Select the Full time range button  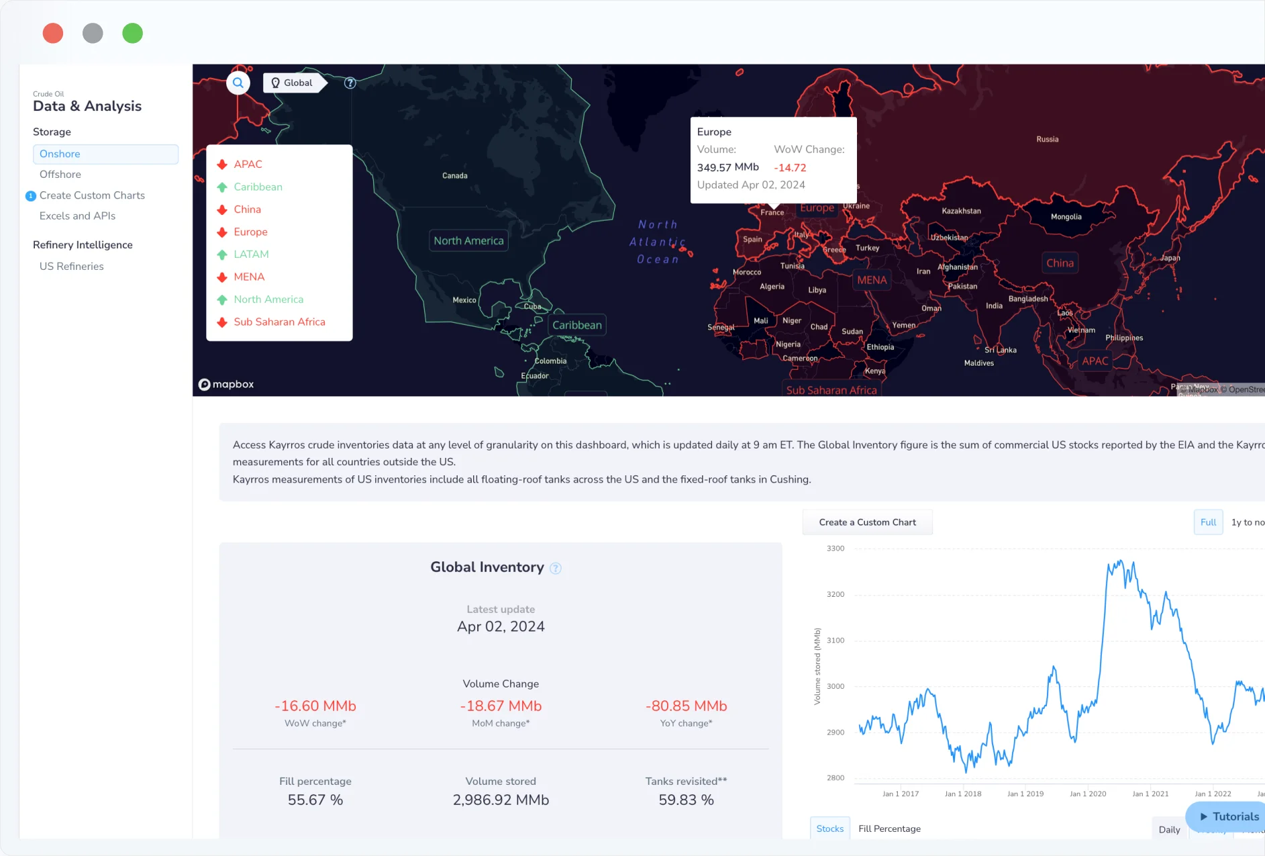pos(1208,522)
